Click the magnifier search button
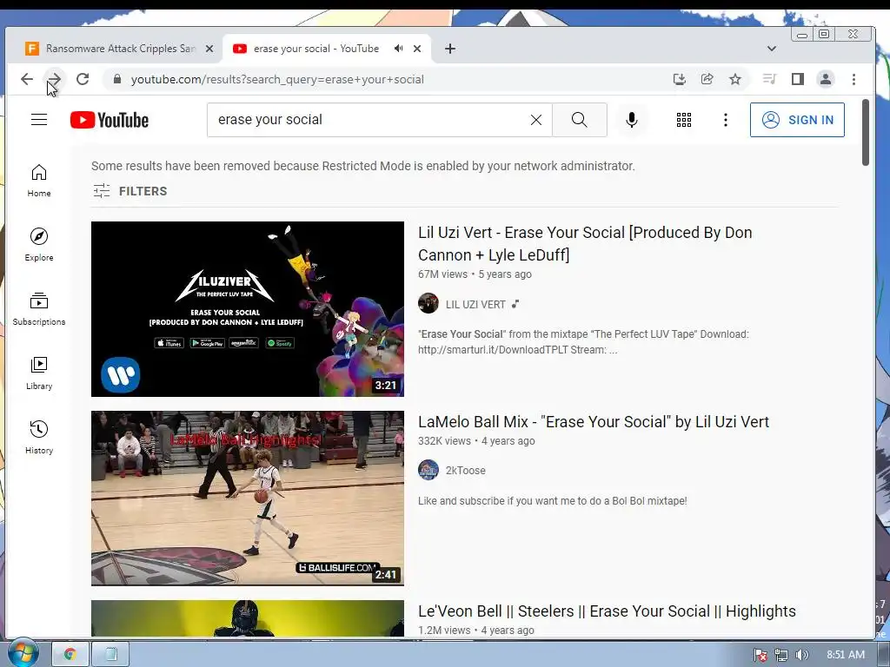 coord(580,120)
